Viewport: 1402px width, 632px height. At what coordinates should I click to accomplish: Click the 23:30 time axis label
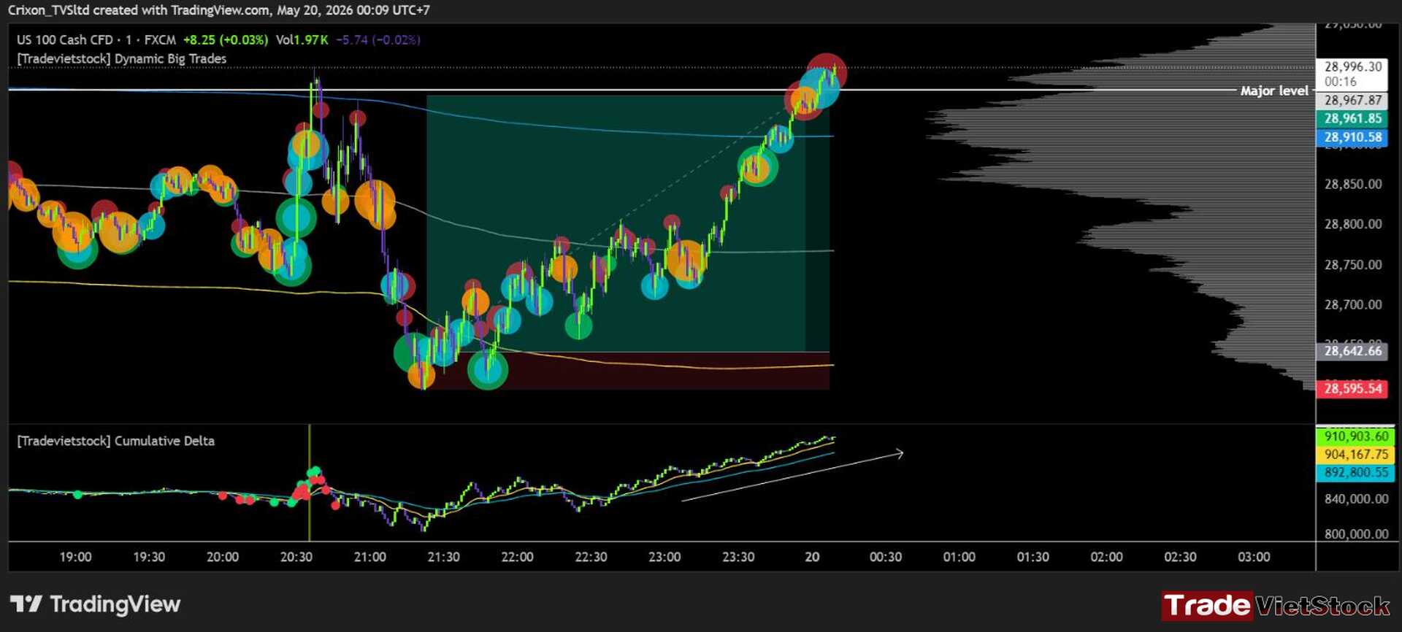[738, 557]
